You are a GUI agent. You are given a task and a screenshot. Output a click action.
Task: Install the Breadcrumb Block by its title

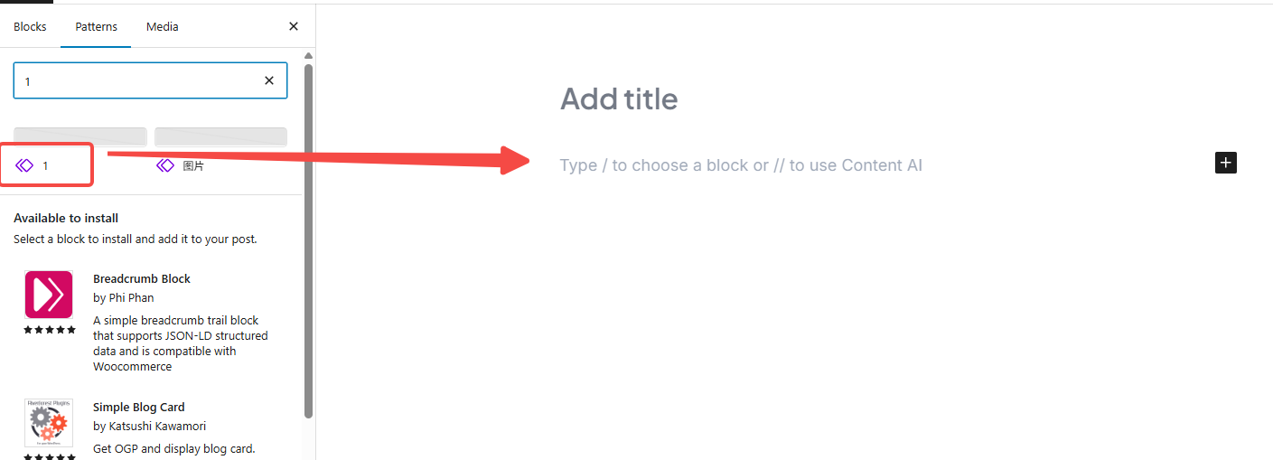pyautogui.click(x=142, y=279)
